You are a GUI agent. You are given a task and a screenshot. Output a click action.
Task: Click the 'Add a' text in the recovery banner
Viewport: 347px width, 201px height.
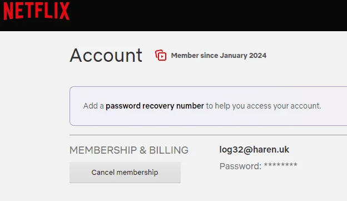93,106
